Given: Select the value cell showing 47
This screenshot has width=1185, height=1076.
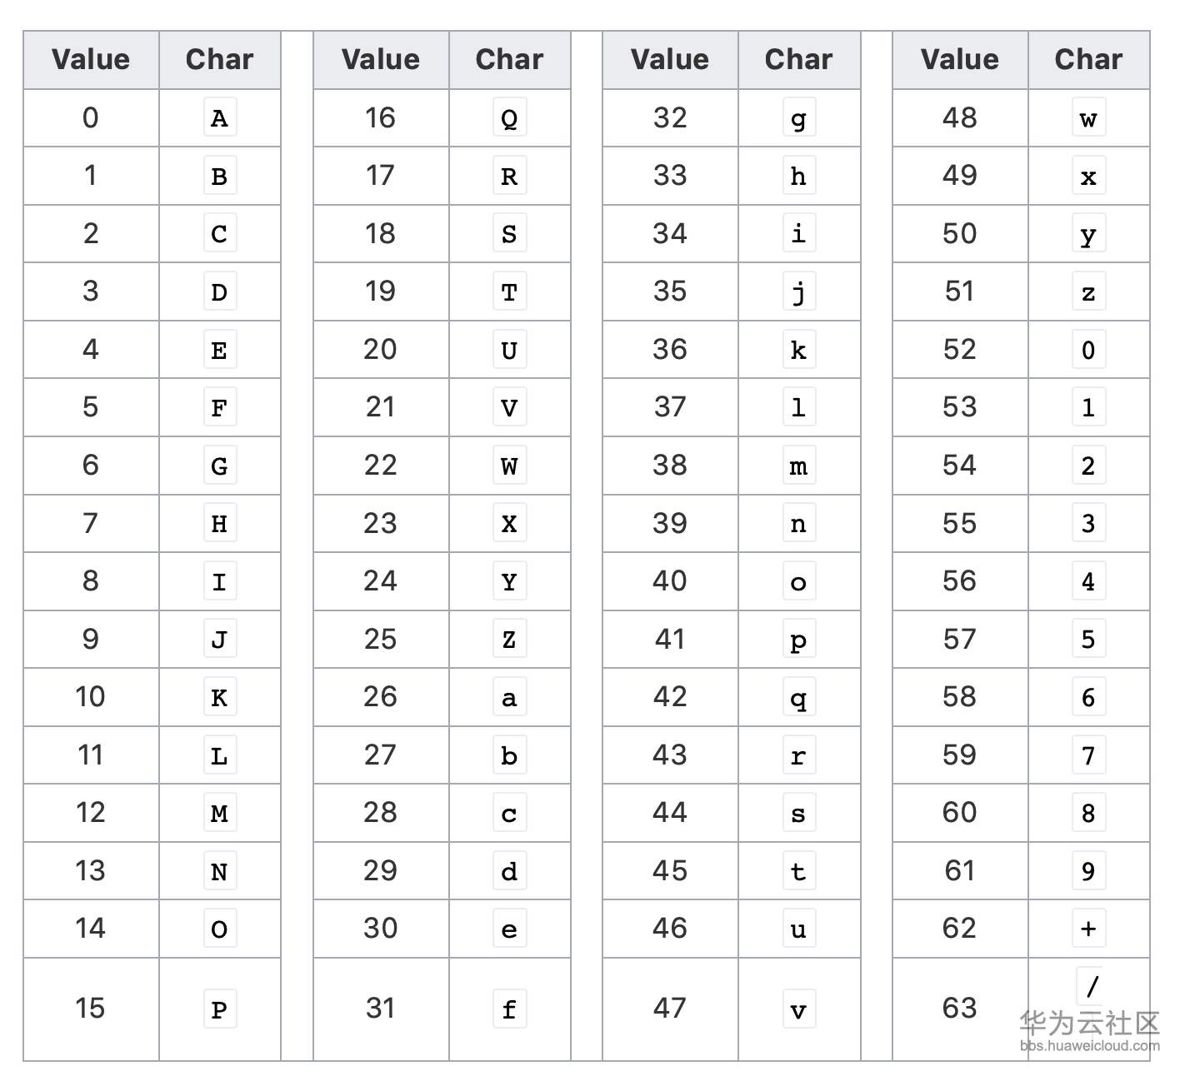Looking at the screenshot, I should coord(670,1009).
